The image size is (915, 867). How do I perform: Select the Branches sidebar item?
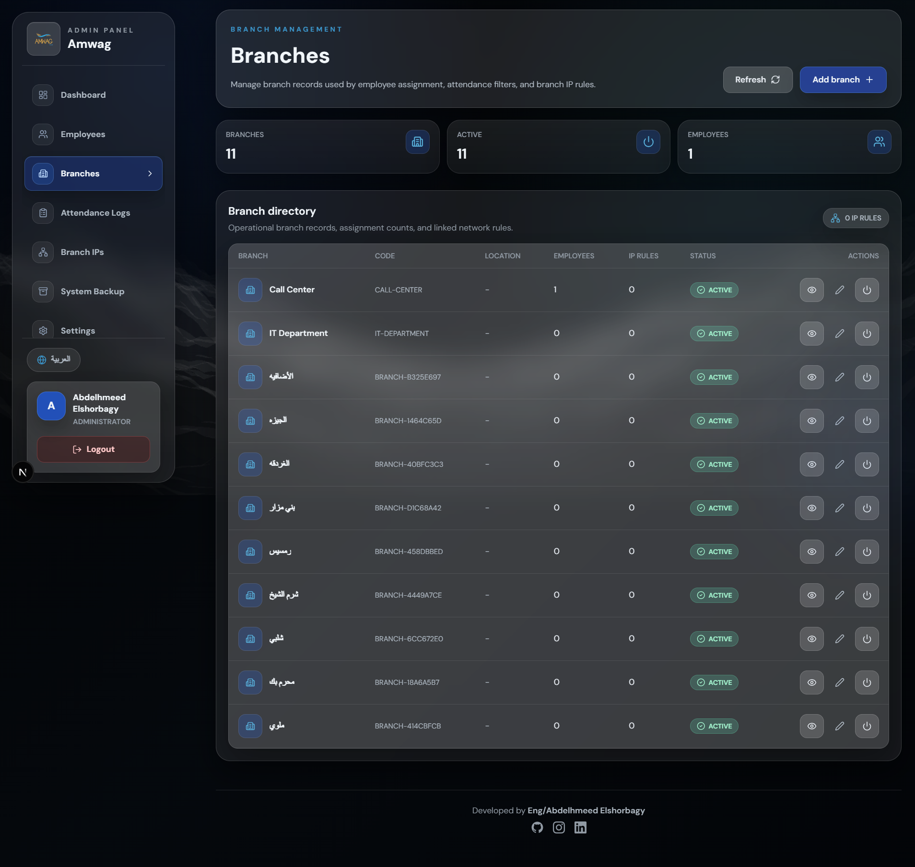pos(94,173)
